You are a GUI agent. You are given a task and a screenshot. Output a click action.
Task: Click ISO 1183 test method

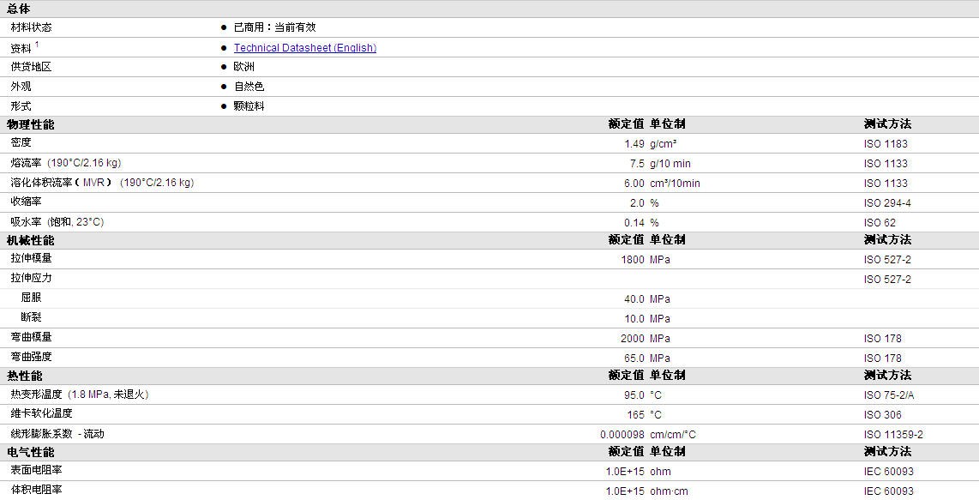(886, 144)
